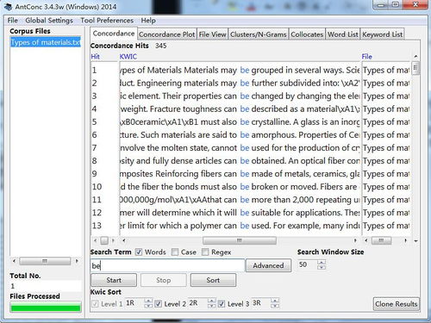Open the Tool Preferences menu
The height and width of the screenshot is (323, 431).
(x=107, y=21)
